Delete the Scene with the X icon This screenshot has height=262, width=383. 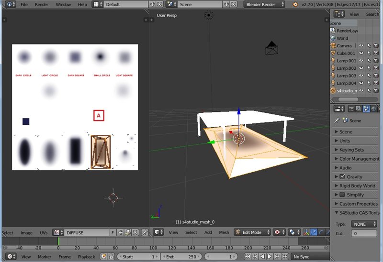(234, 4)
